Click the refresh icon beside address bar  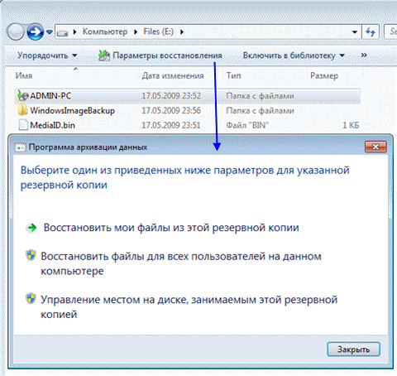371,32
